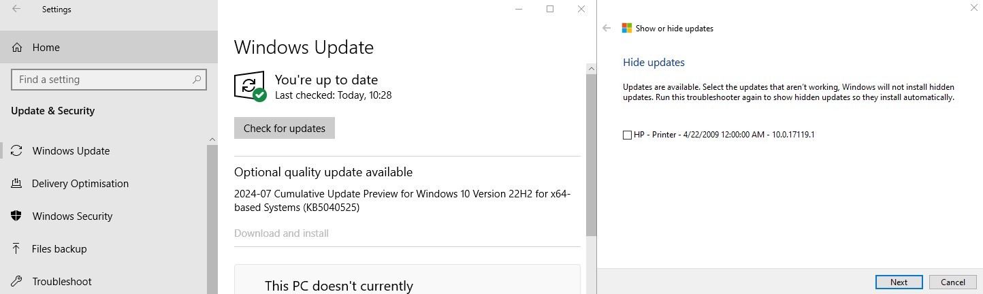The height and width of the screenshot is (294, 983).
Task: Tick the HP Printer update checkbox
Action: tap(627, 135)
